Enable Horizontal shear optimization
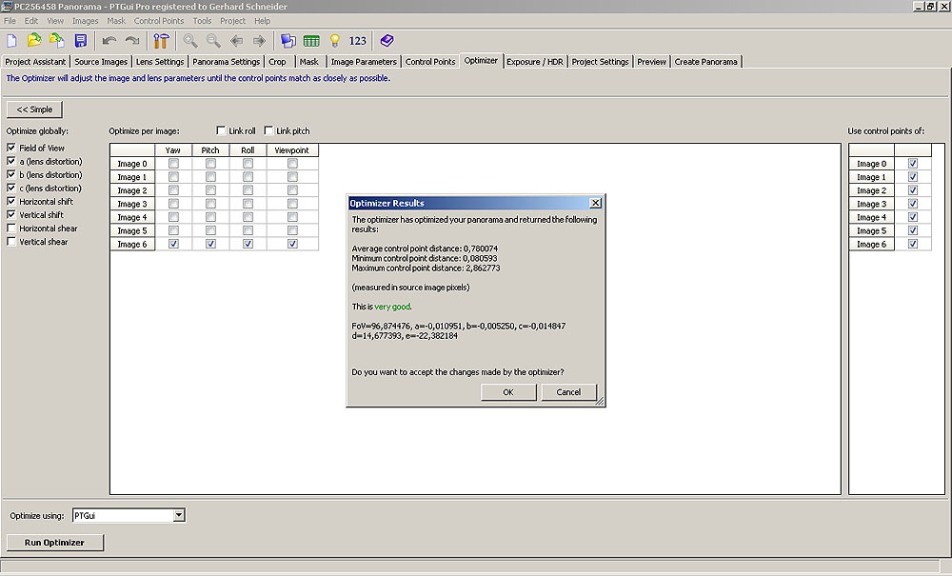The height and width of the screenshot is (576, 952). 11,228
